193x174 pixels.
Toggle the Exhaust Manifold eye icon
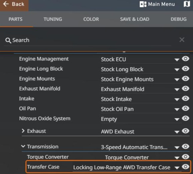click(185, 88)
